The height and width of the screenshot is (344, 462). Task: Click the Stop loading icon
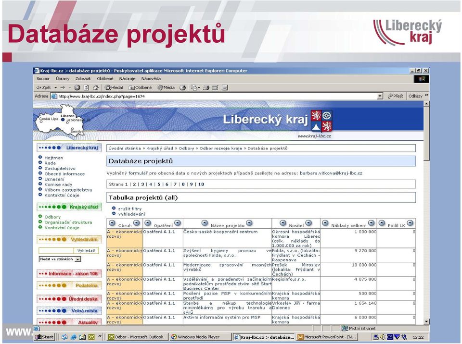pos(77,88)
